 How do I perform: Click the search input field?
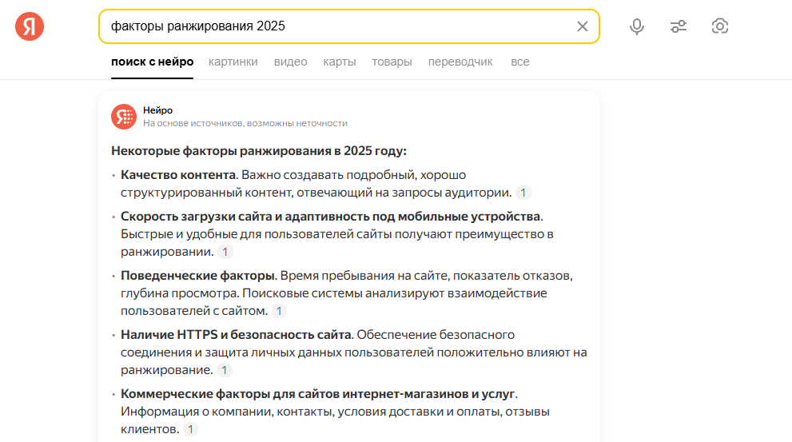pos(336,26)
